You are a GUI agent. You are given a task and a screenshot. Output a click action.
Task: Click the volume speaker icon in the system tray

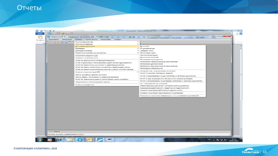point(225,140)
